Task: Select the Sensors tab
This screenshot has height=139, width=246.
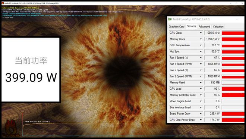Action: (192, 26)
